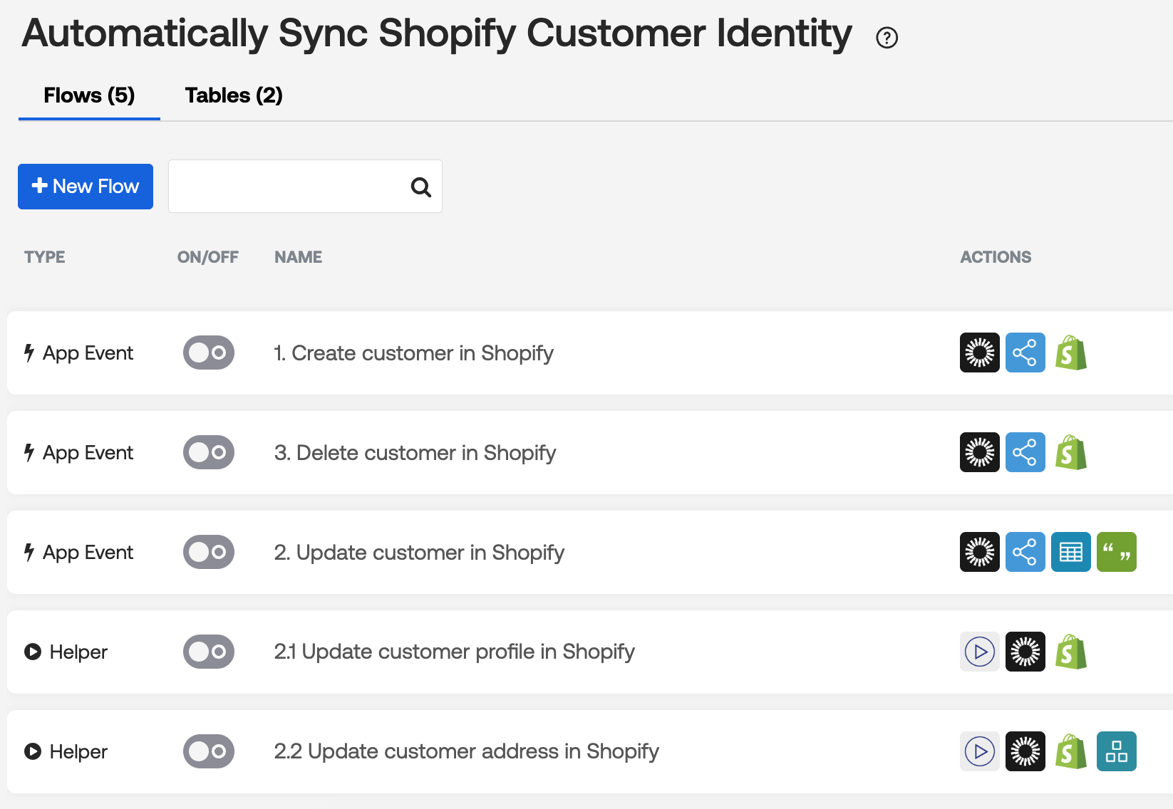
Task: Click black sunburst icon in 2.1 Update profile row
Action: pyautogui.click(x=1025, y=652)
